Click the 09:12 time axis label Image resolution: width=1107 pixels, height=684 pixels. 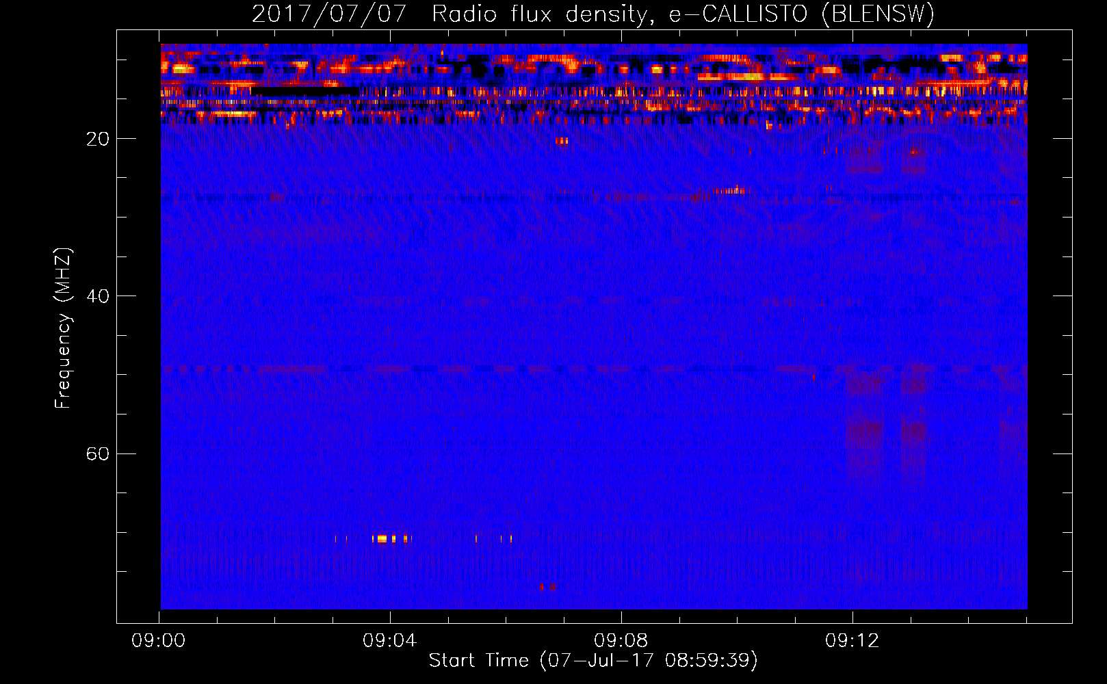852,640
